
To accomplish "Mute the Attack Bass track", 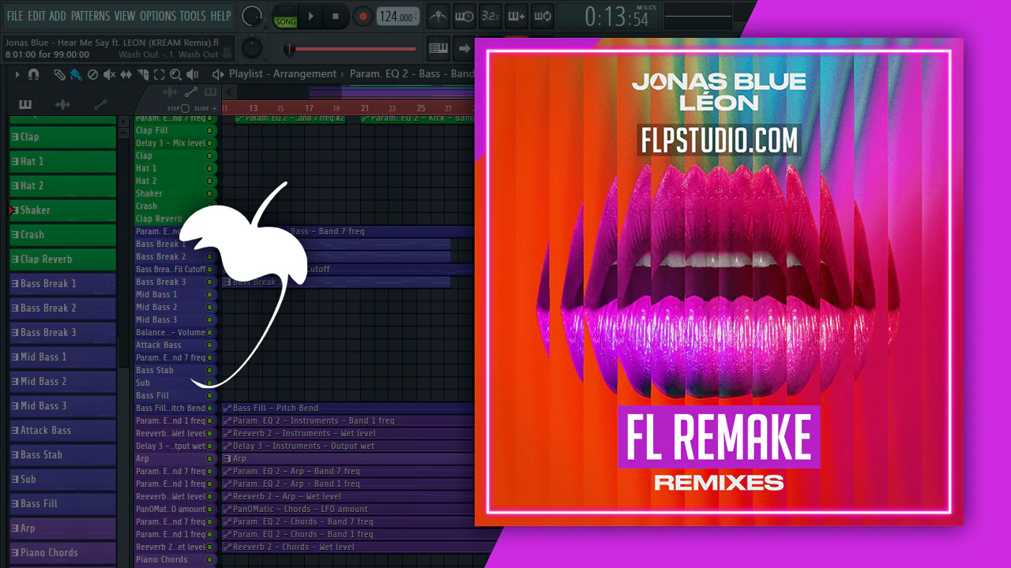I will coord(210,345).
